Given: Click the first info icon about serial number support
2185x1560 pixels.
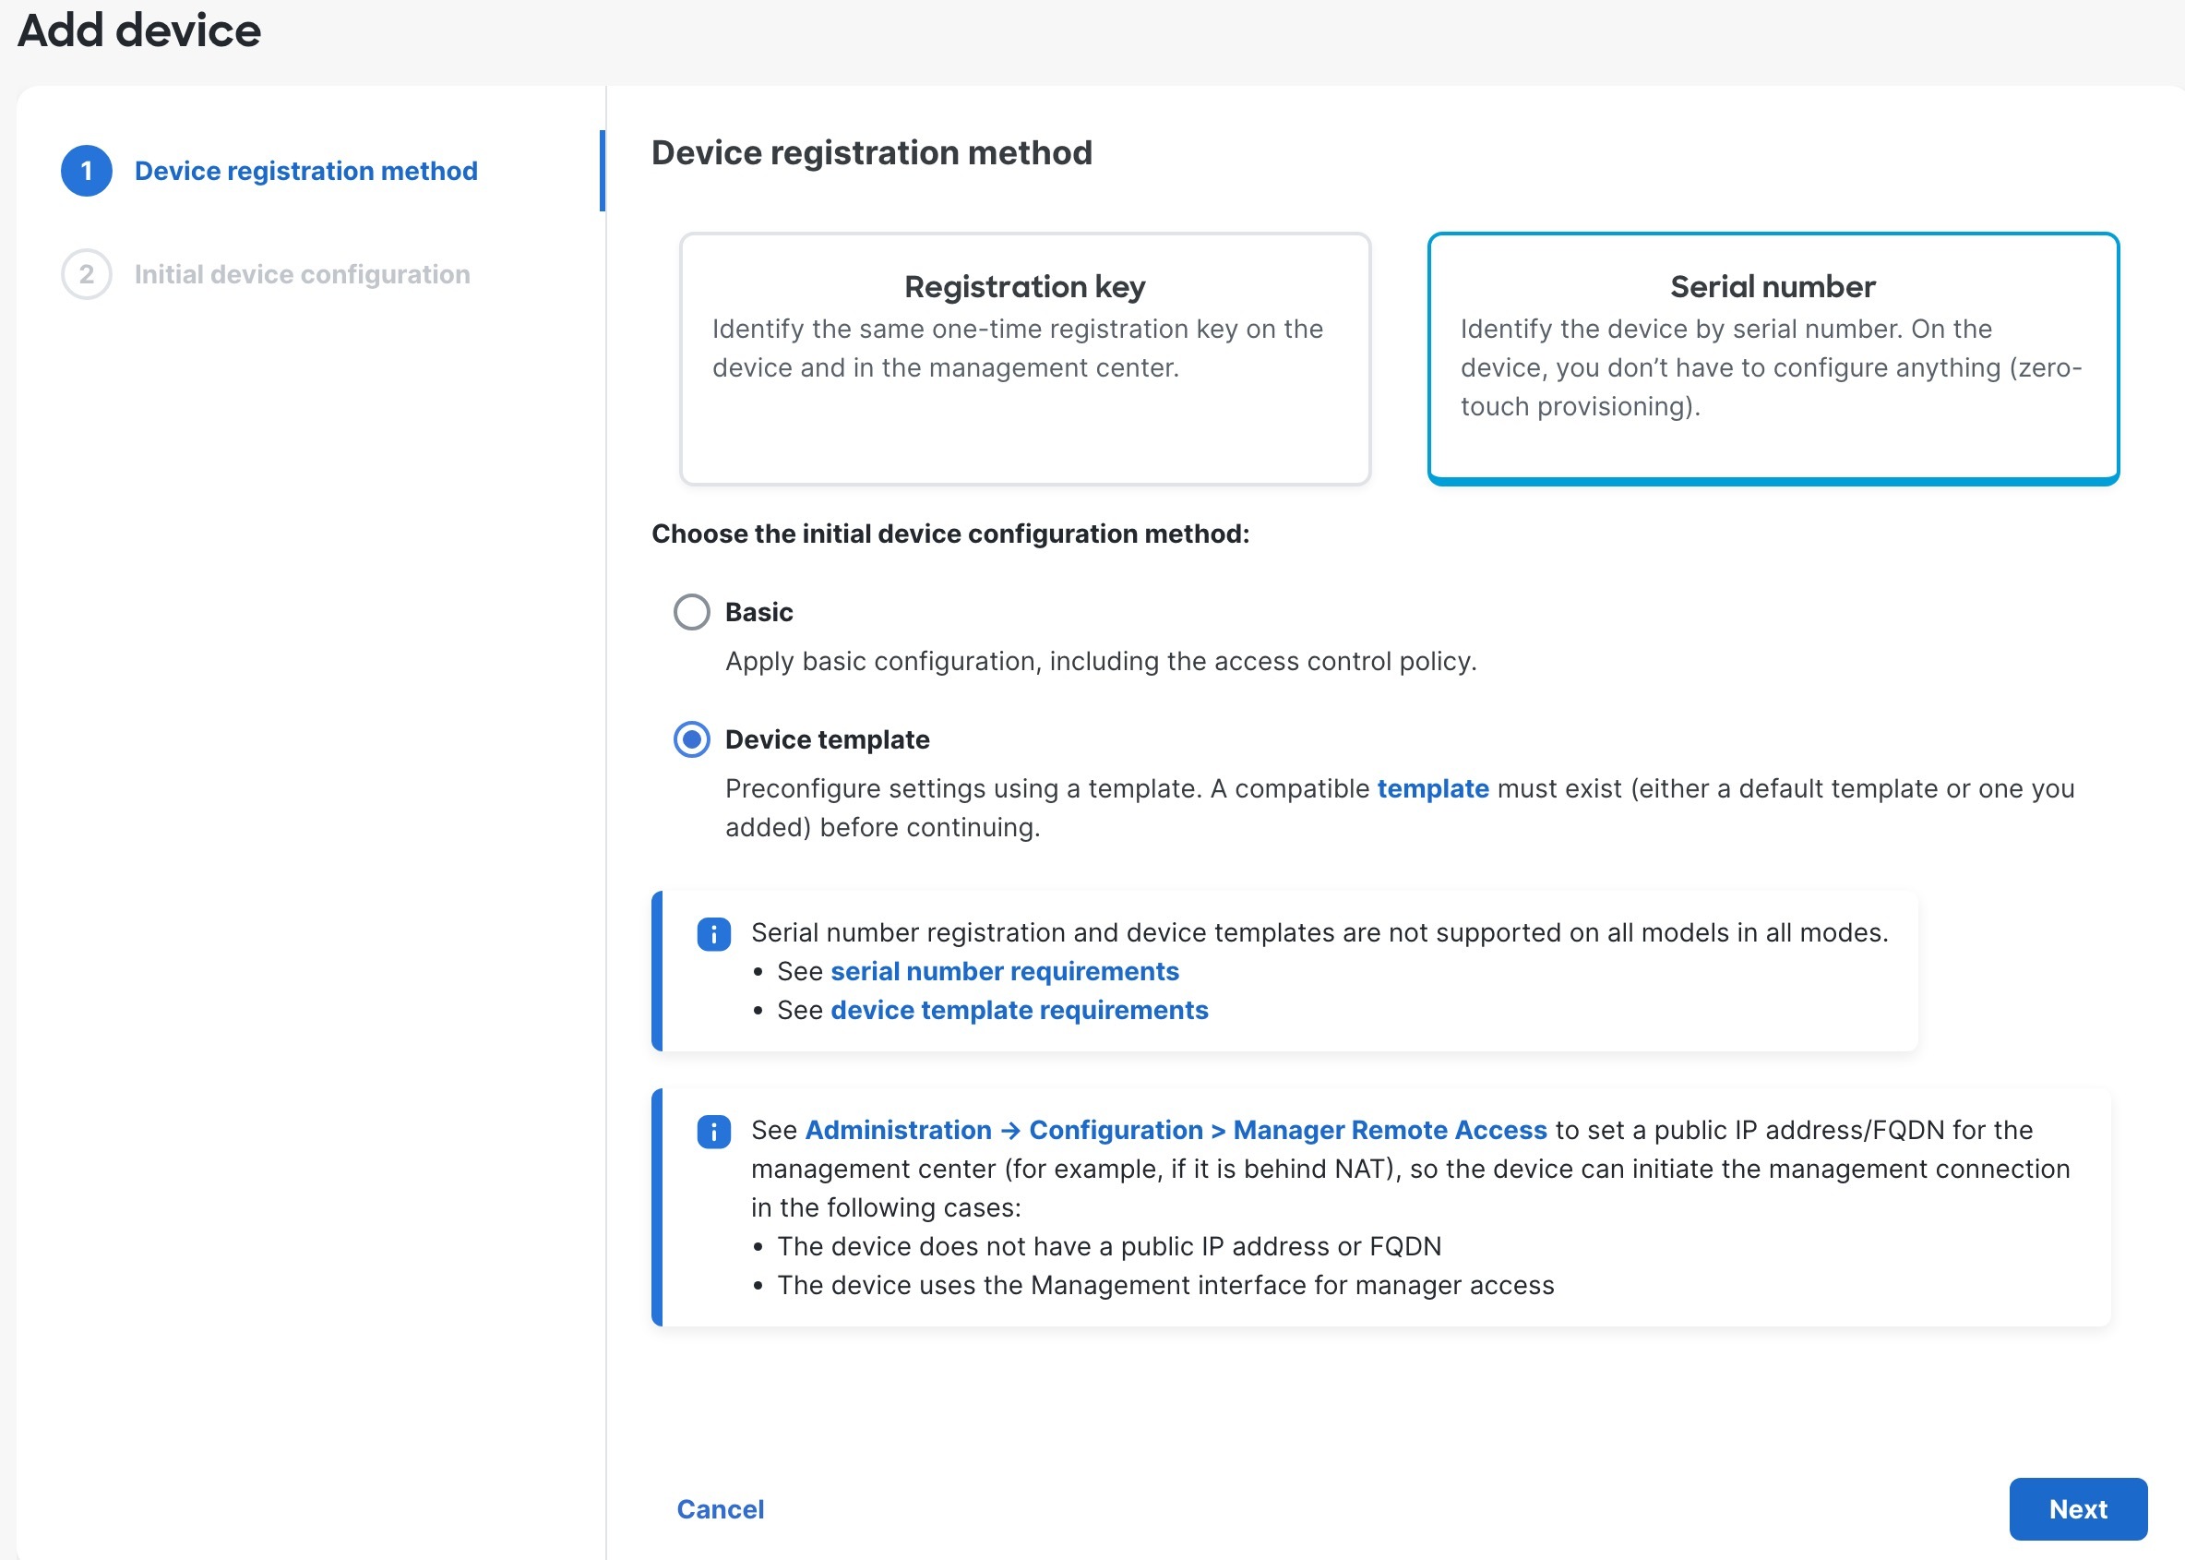Looking at the screenshot, I should click(714, 932).
